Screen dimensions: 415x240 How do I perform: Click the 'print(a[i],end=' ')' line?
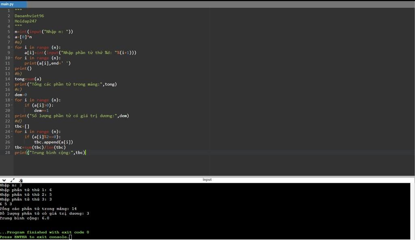tap(48, 63)
